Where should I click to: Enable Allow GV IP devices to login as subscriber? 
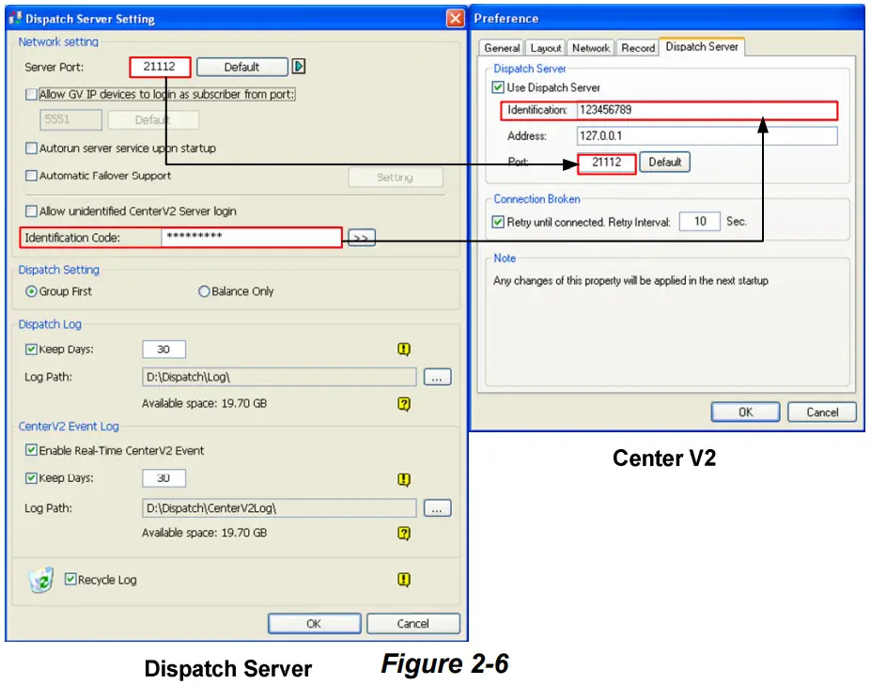29,94
